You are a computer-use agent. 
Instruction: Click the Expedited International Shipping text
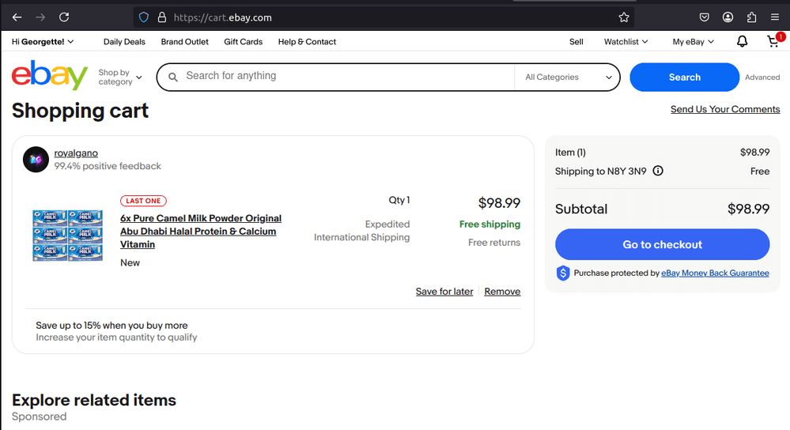[x=361, y=231]
